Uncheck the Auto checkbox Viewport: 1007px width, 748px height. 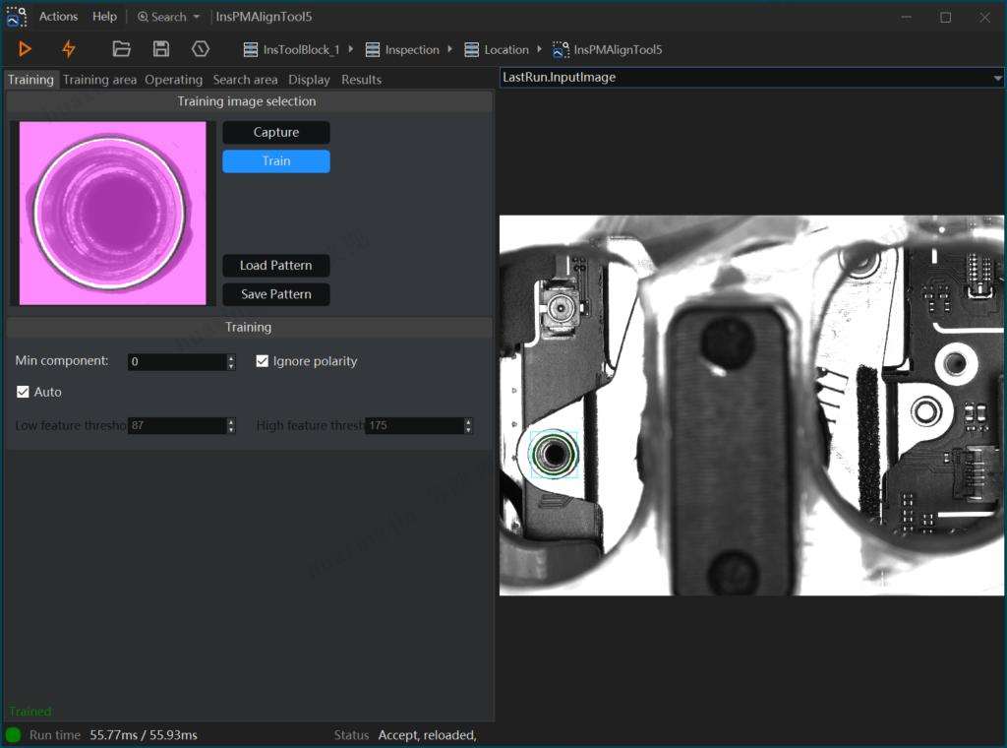click(24, 392)
